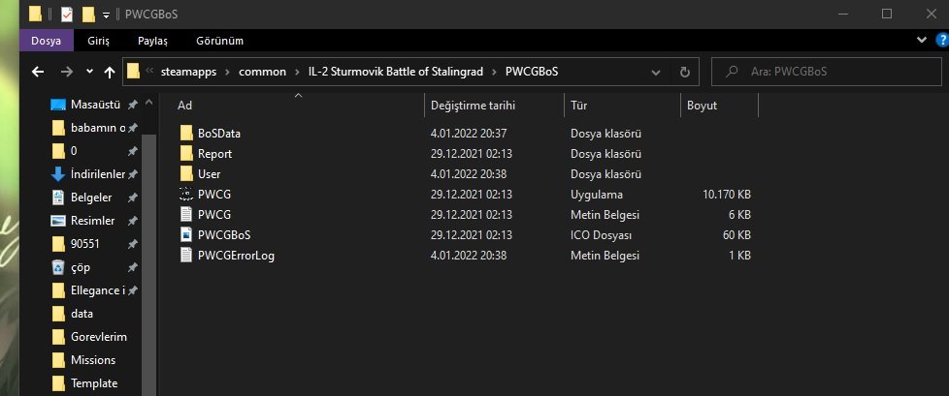Sort files by Değiştirme tarihi column

[x=473, y=106]
